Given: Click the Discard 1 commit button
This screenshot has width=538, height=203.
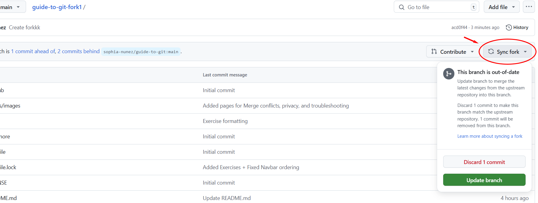Looking at the screenshot, I should click(484, 162).
